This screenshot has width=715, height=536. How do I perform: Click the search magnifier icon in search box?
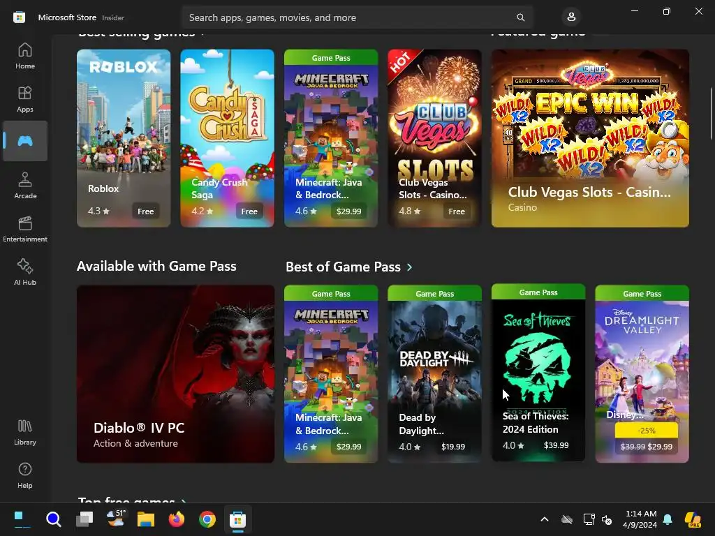pyautogui.click(x=520, y=17)
